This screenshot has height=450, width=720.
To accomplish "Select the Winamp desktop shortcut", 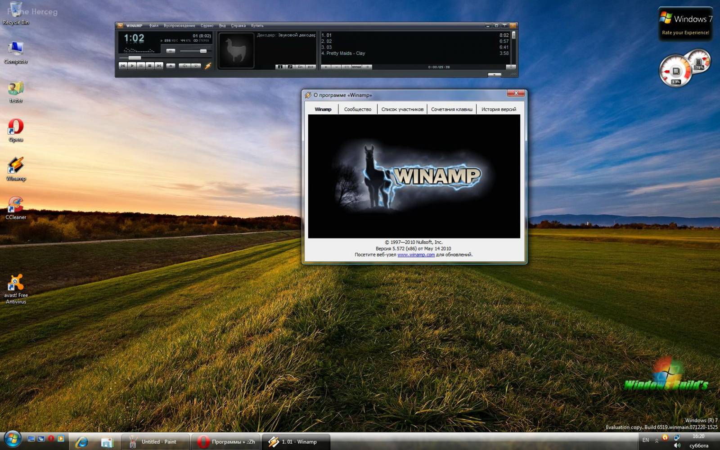I will tap(16, 169).
